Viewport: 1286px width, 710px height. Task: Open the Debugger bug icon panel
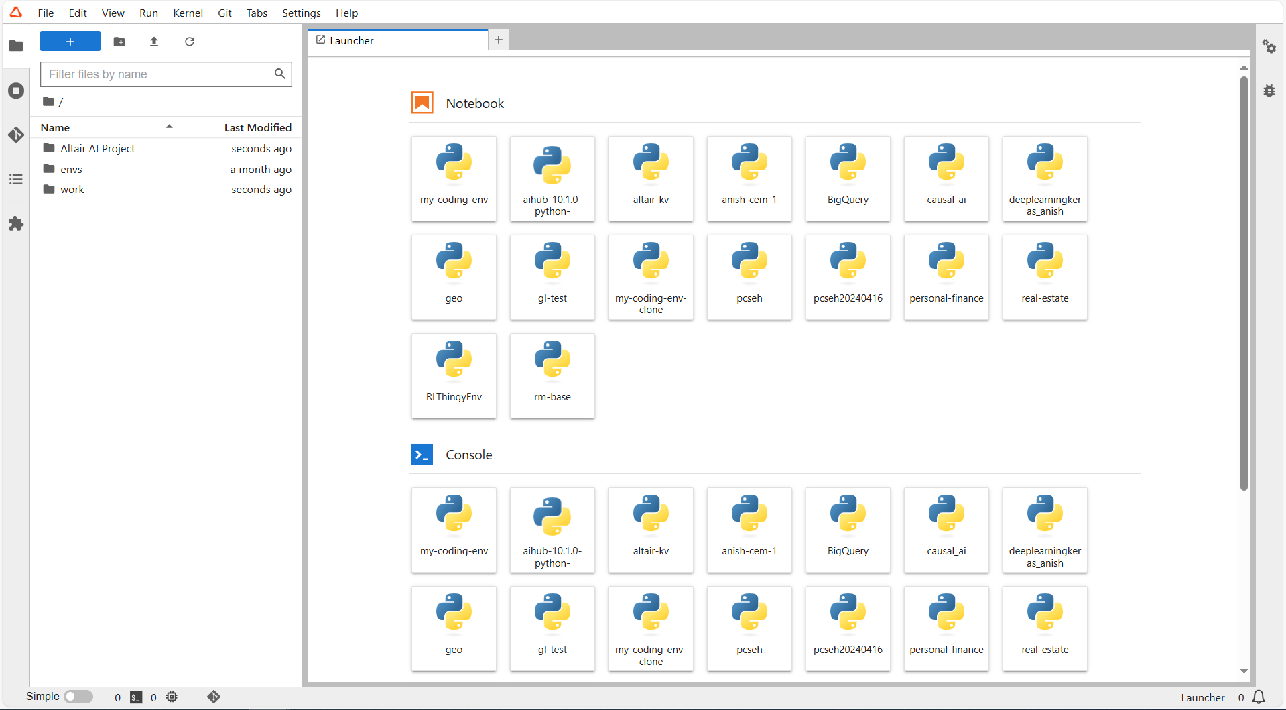click(1269, 91)
